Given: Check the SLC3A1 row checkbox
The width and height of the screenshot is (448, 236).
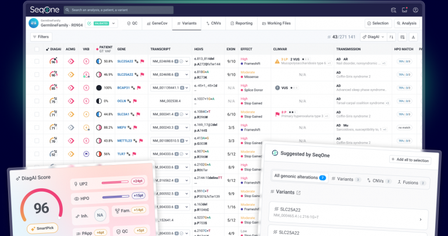Looking at the screenshot, I should (x=37, y=114).
